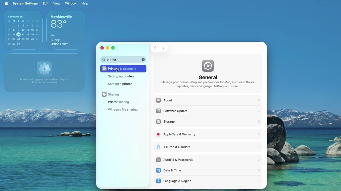Click the General gear icon
341x191 pixels.
pyautogui.click(x=208, y=66)
